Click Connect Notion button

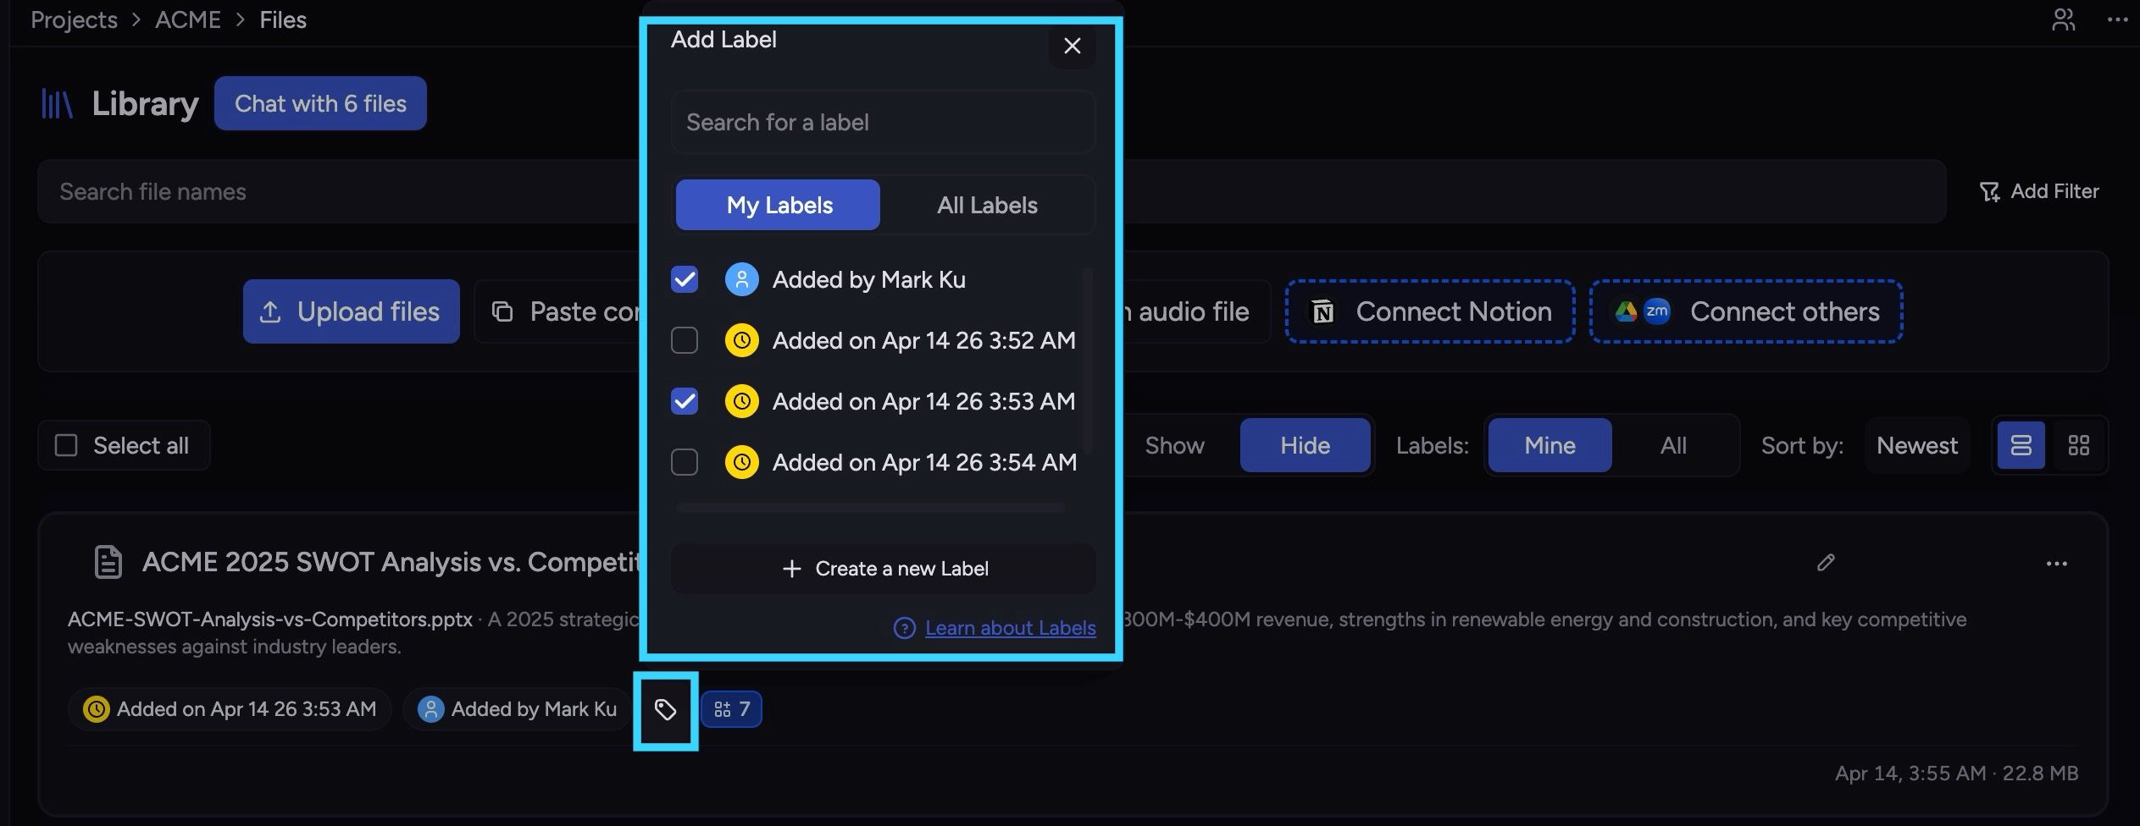1430,311
